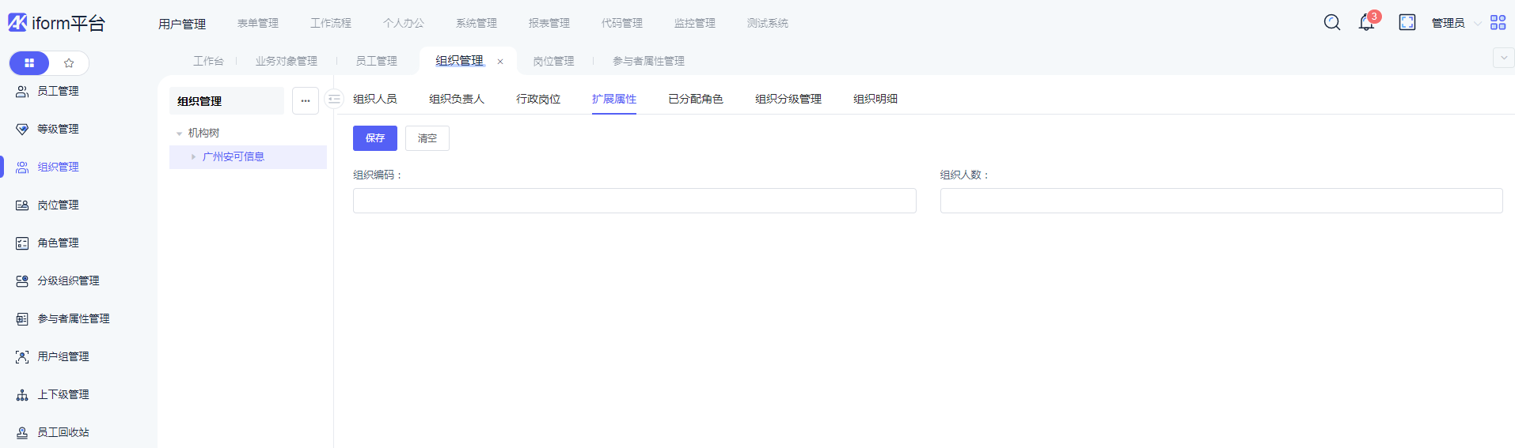The image size is (1515, 448).
Task: Click the 岗位管理 sidebar icon
Action: (22, 205)
